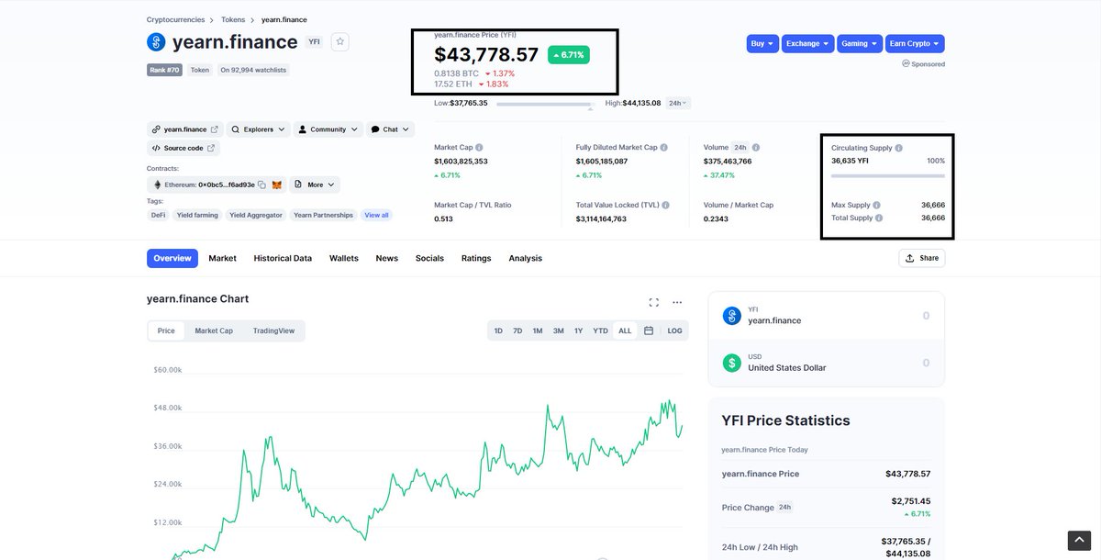Set chart range to YTD
1101x560 pixels.
pos(600,330)
